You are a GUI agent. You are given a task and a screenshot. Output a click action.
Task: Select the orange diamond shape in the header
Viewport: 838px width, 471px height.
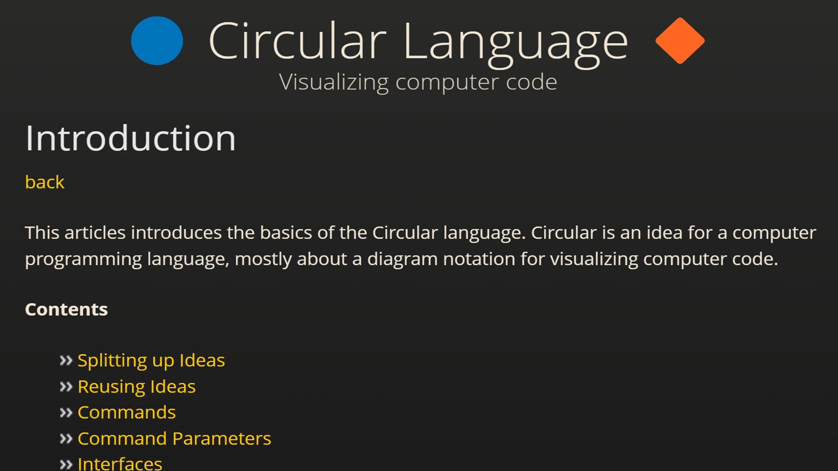pos(679,41)
